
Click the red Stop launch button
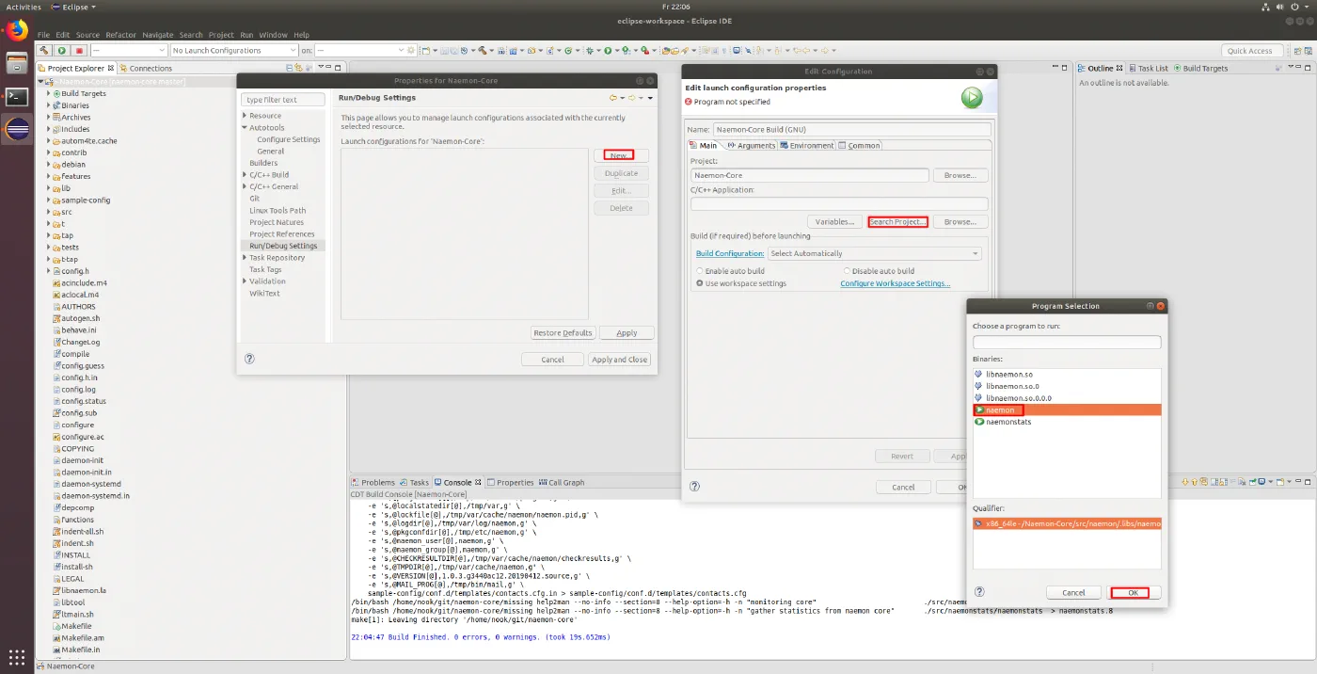pos(79,50)
